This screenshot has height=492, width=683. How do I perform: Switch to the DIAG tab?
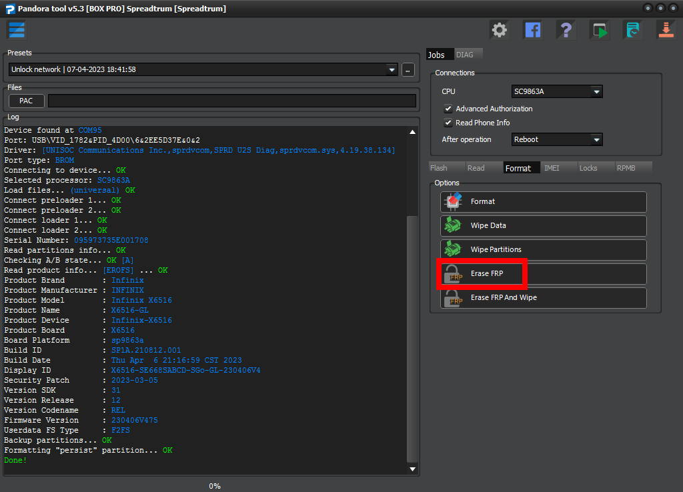point(468,55)
